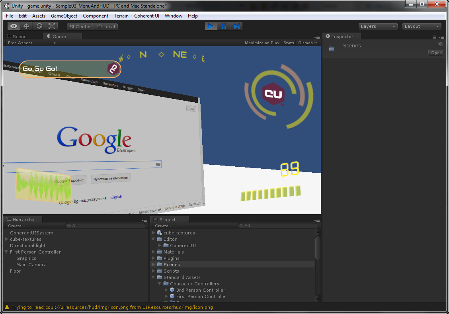Click the Project search field

pyautogui.click(x=278, y=226)
